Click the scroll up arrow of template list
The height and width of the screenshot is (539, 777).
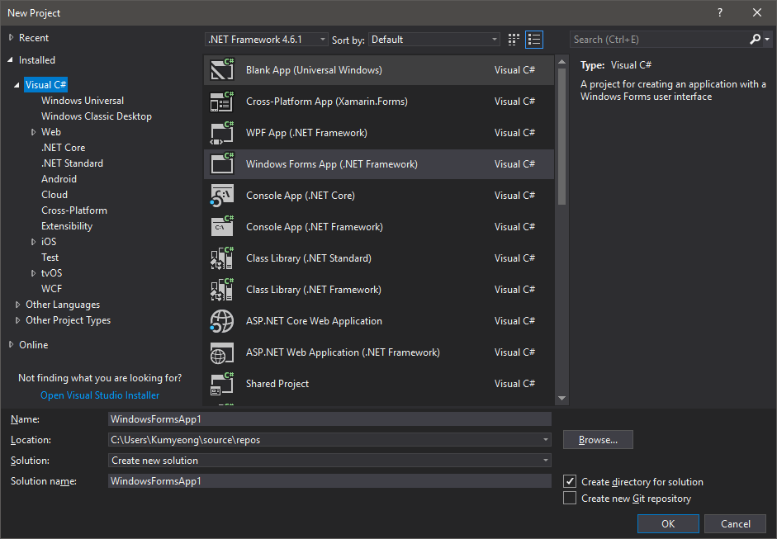tap(562, 62)
